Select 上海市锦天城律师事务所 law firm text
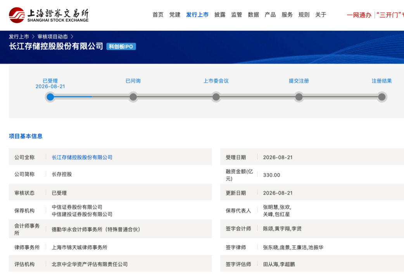 [x=79, y=247]
